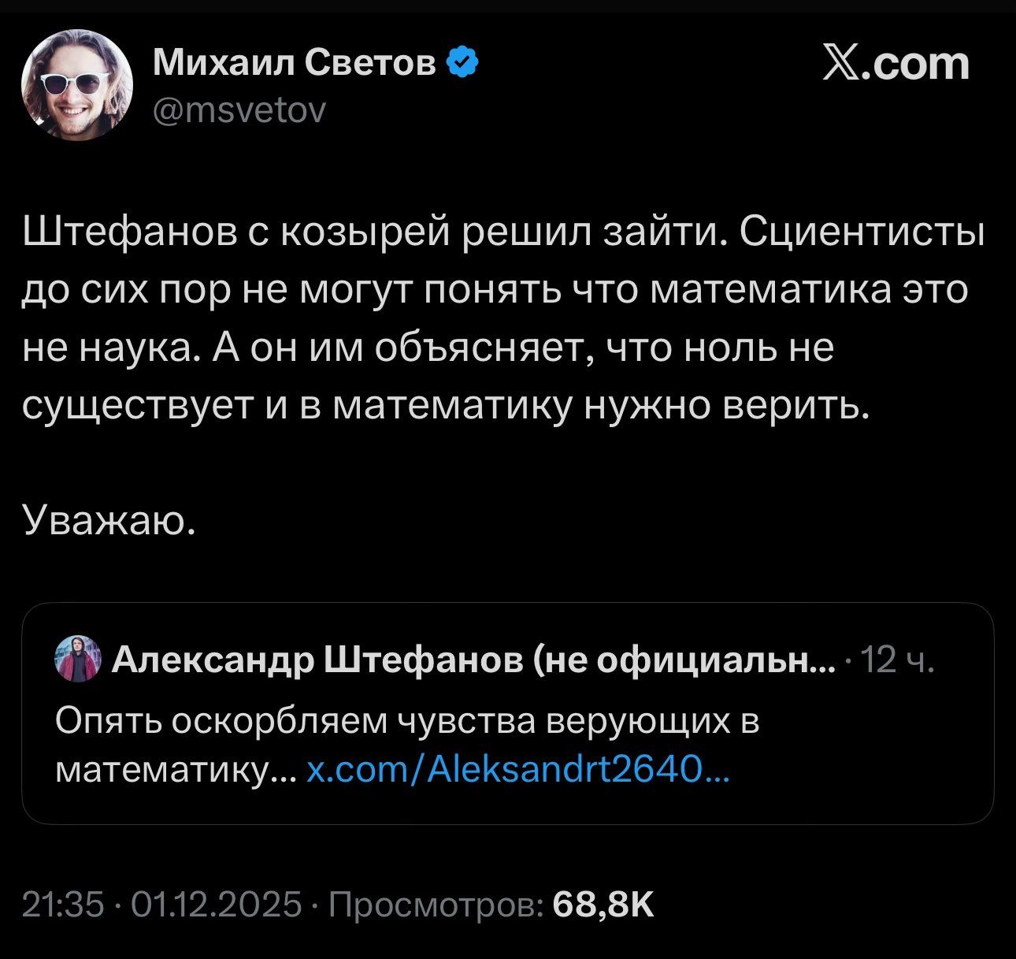Open Александр Штефанов's small quoted avatar

pyautogui.click(x=77, y=658)
